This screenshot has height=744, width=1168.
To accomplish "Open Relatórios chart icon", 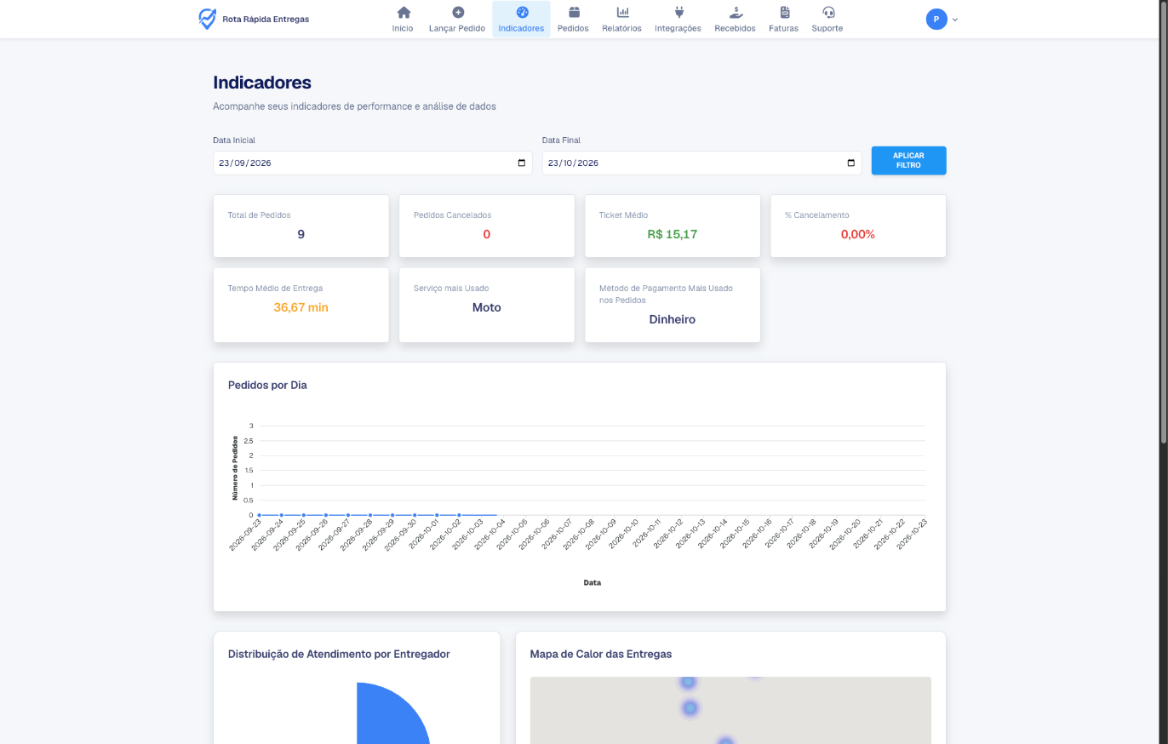I will click(x=622, y=13).
